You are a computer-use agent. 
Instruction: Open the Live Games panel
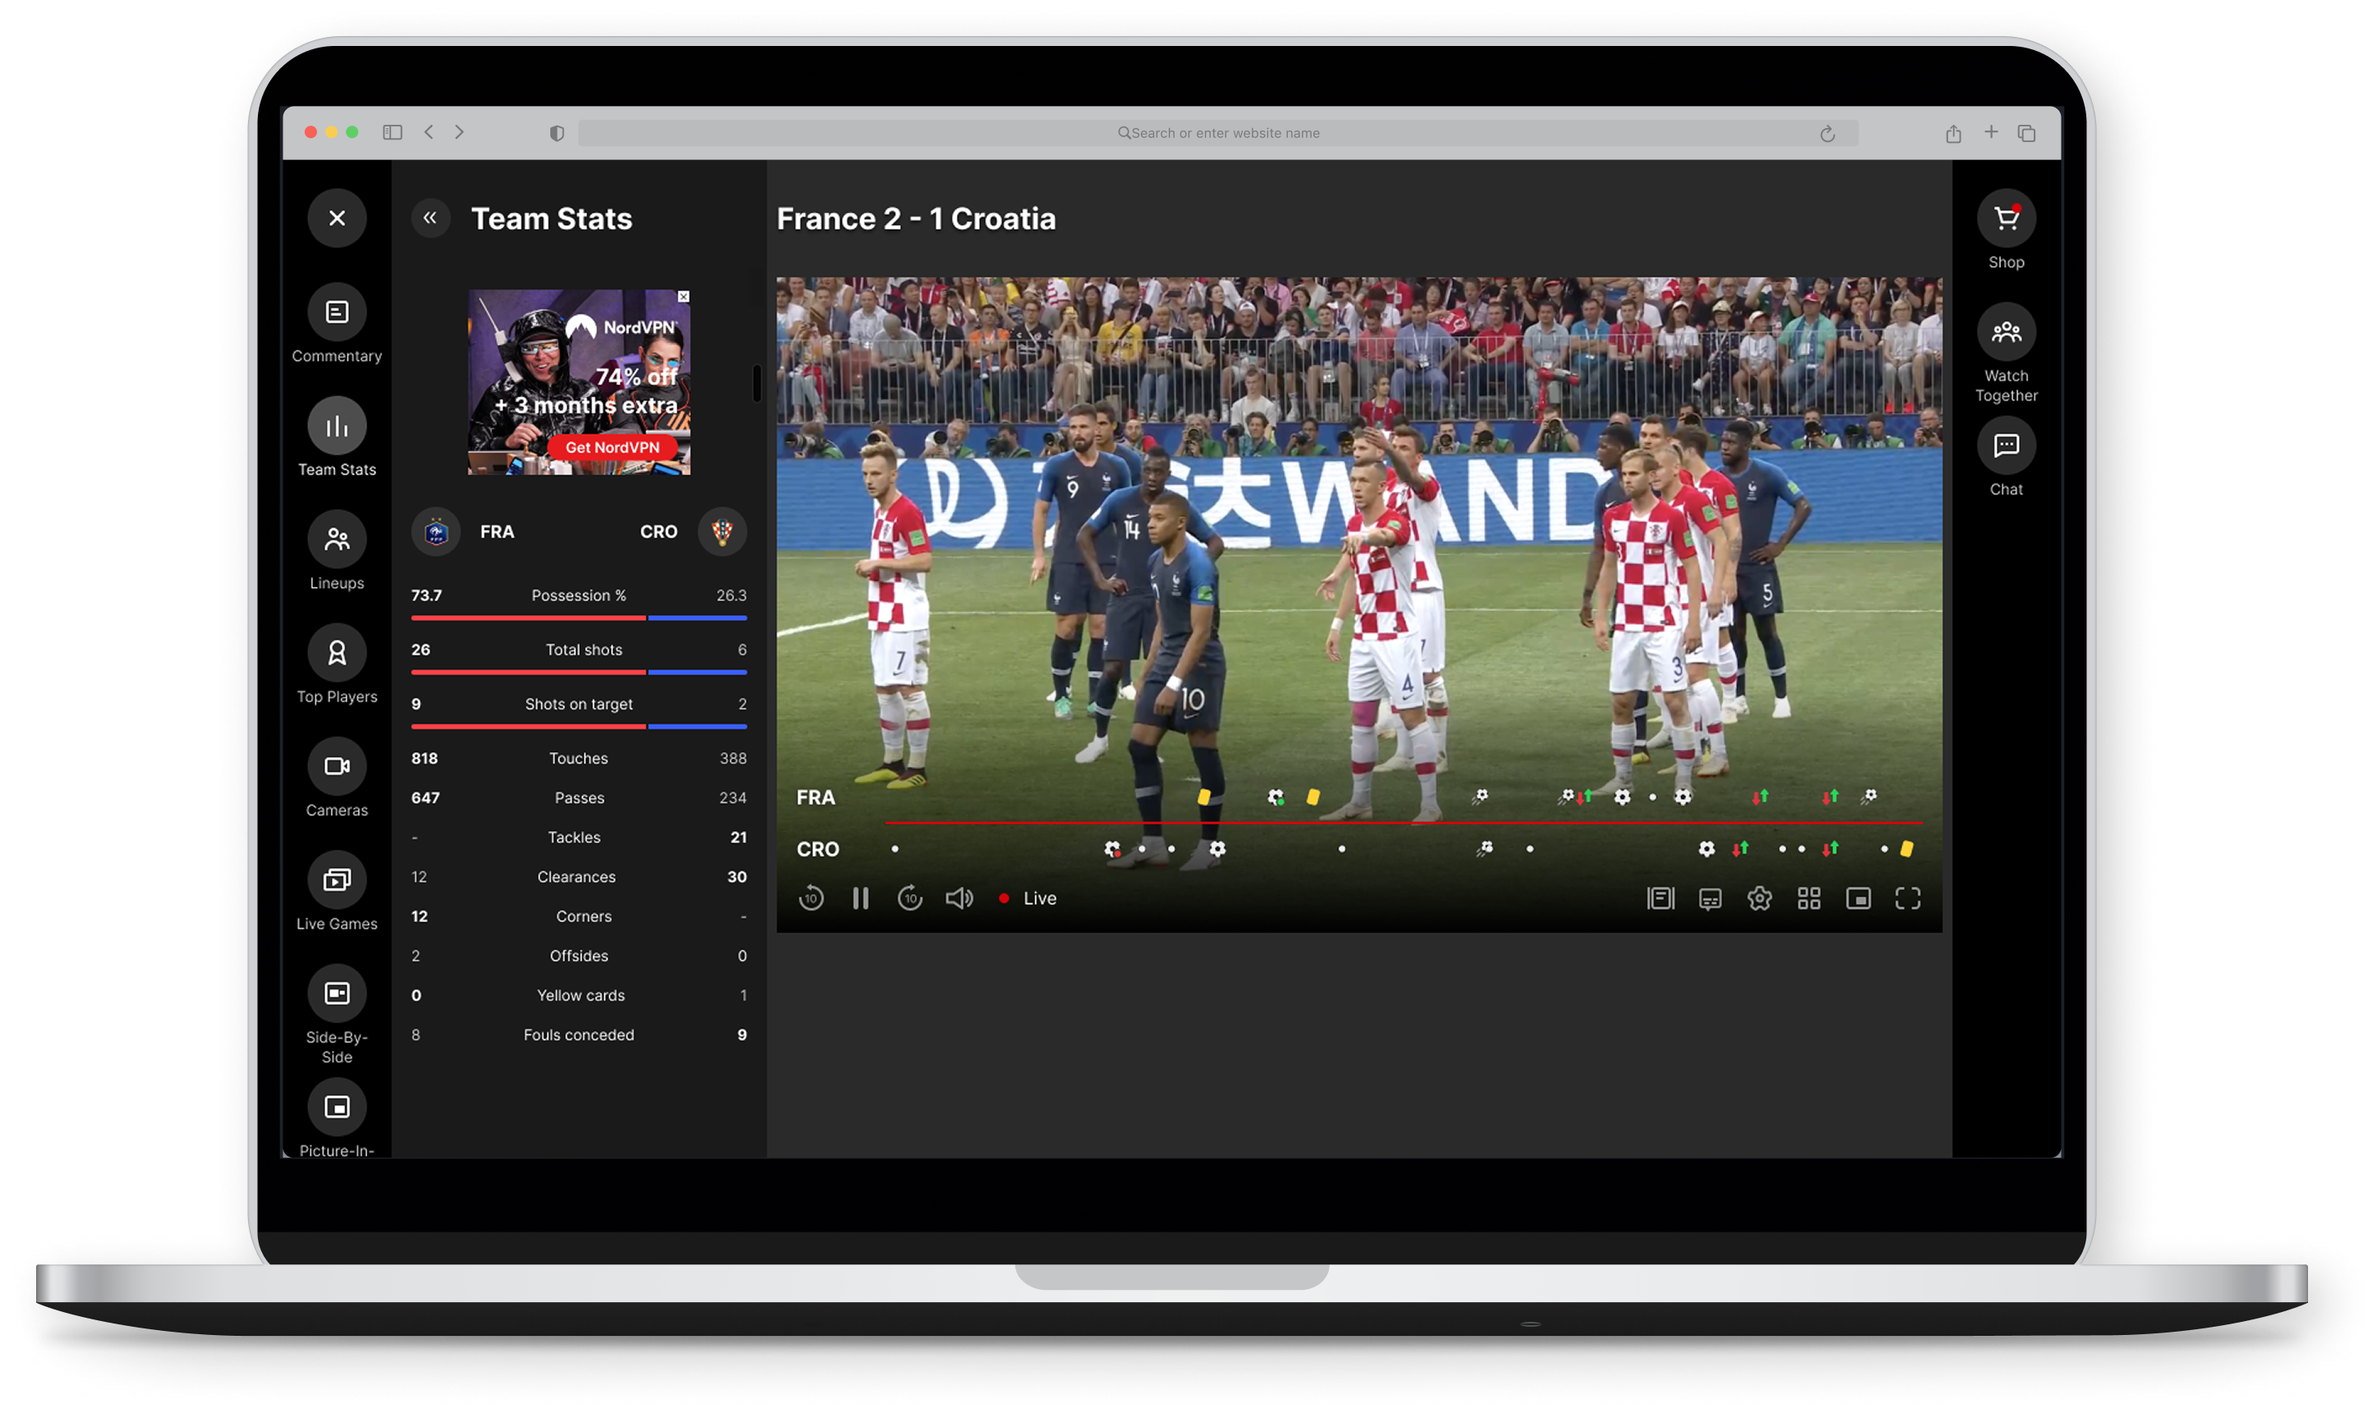pyautogui.click(x=337, y=879)
